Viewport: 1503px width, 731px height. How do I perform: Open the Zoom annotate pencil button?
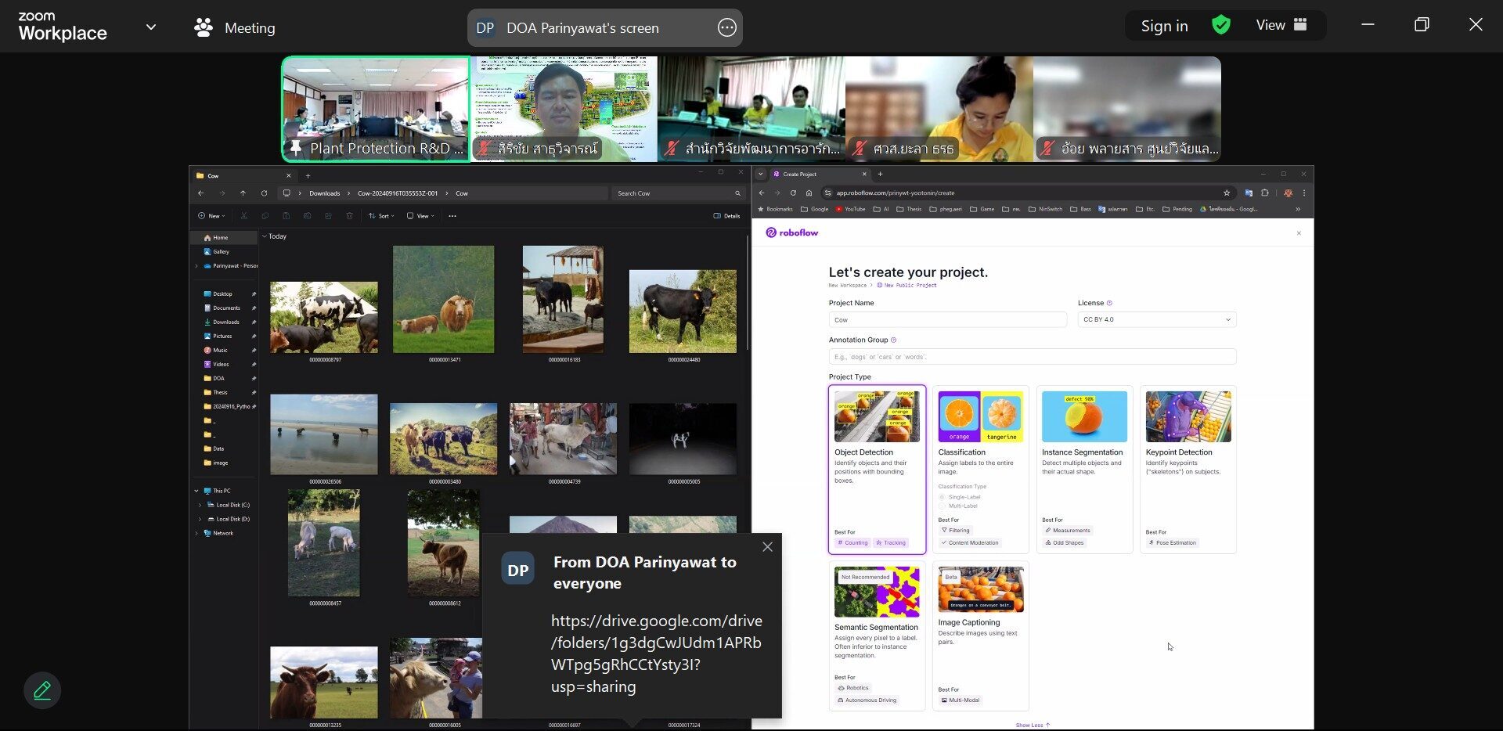tap(42, 690)
